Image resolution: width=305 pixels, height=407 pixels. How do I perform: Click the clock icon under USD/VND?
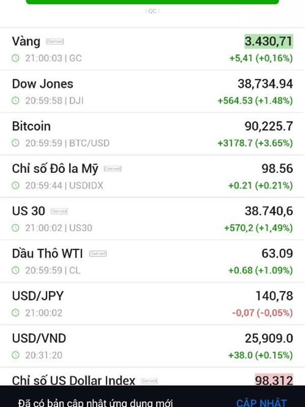[x=16, y=355]
